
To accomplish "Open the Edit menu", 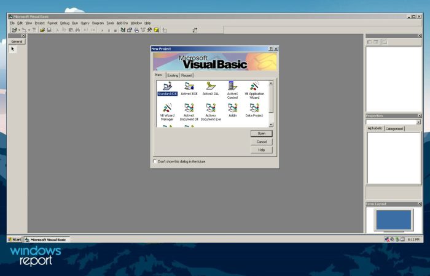I will click(20, 23).
